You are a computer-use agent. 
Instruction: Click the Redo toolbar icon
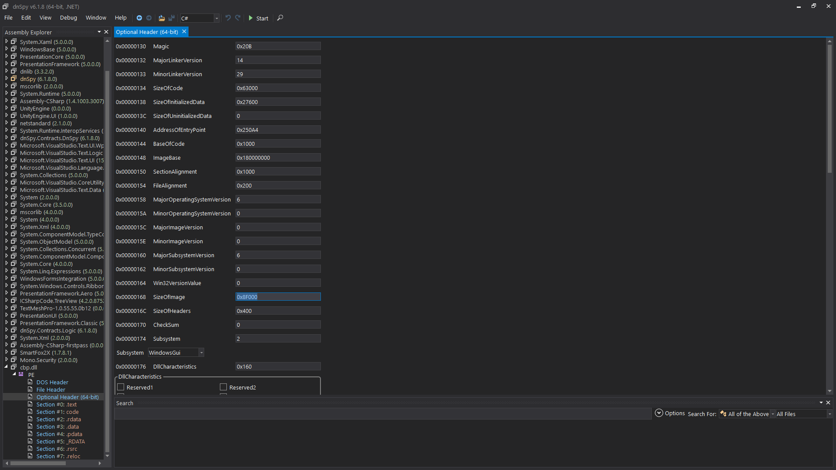pyautogui.click(x=238, y=18)
